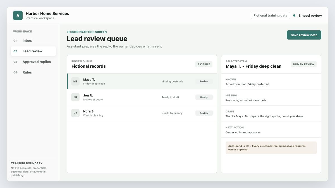Click the 'Needs frequency' status text
The height and width of the screenshot is (188, 335).
coord(172,113)
